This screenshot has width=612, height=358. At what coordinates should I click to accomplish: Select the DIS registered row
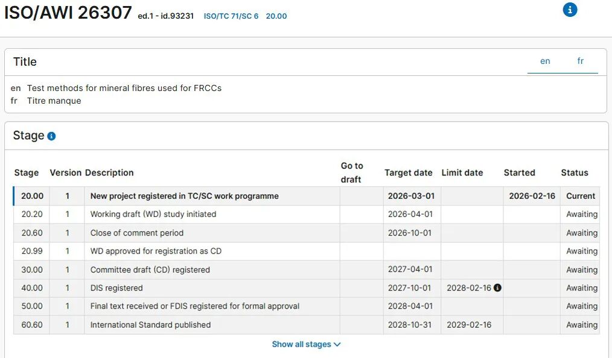[x=116, y=288]
